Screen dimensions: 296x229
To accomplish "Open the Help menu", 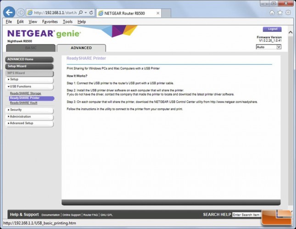I will point(82,22).
